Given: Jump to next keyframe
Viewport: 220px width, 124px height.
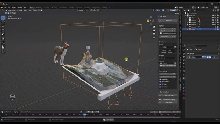Looking at the screenshot, I should (x=96, y=112).
